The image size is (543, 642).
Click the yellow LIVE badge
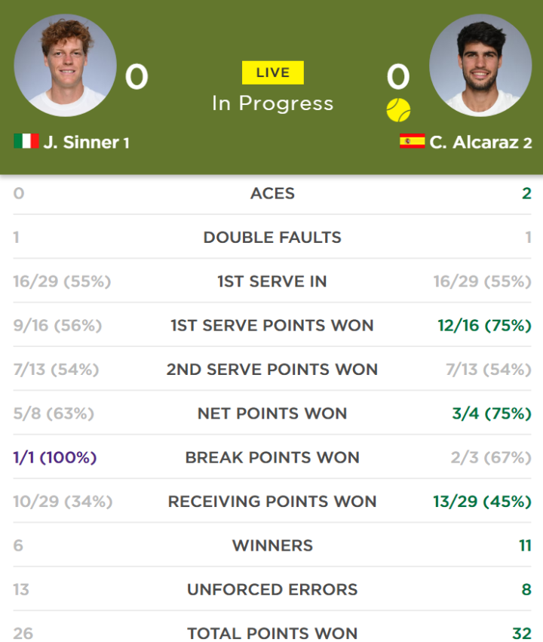point(273,73)
